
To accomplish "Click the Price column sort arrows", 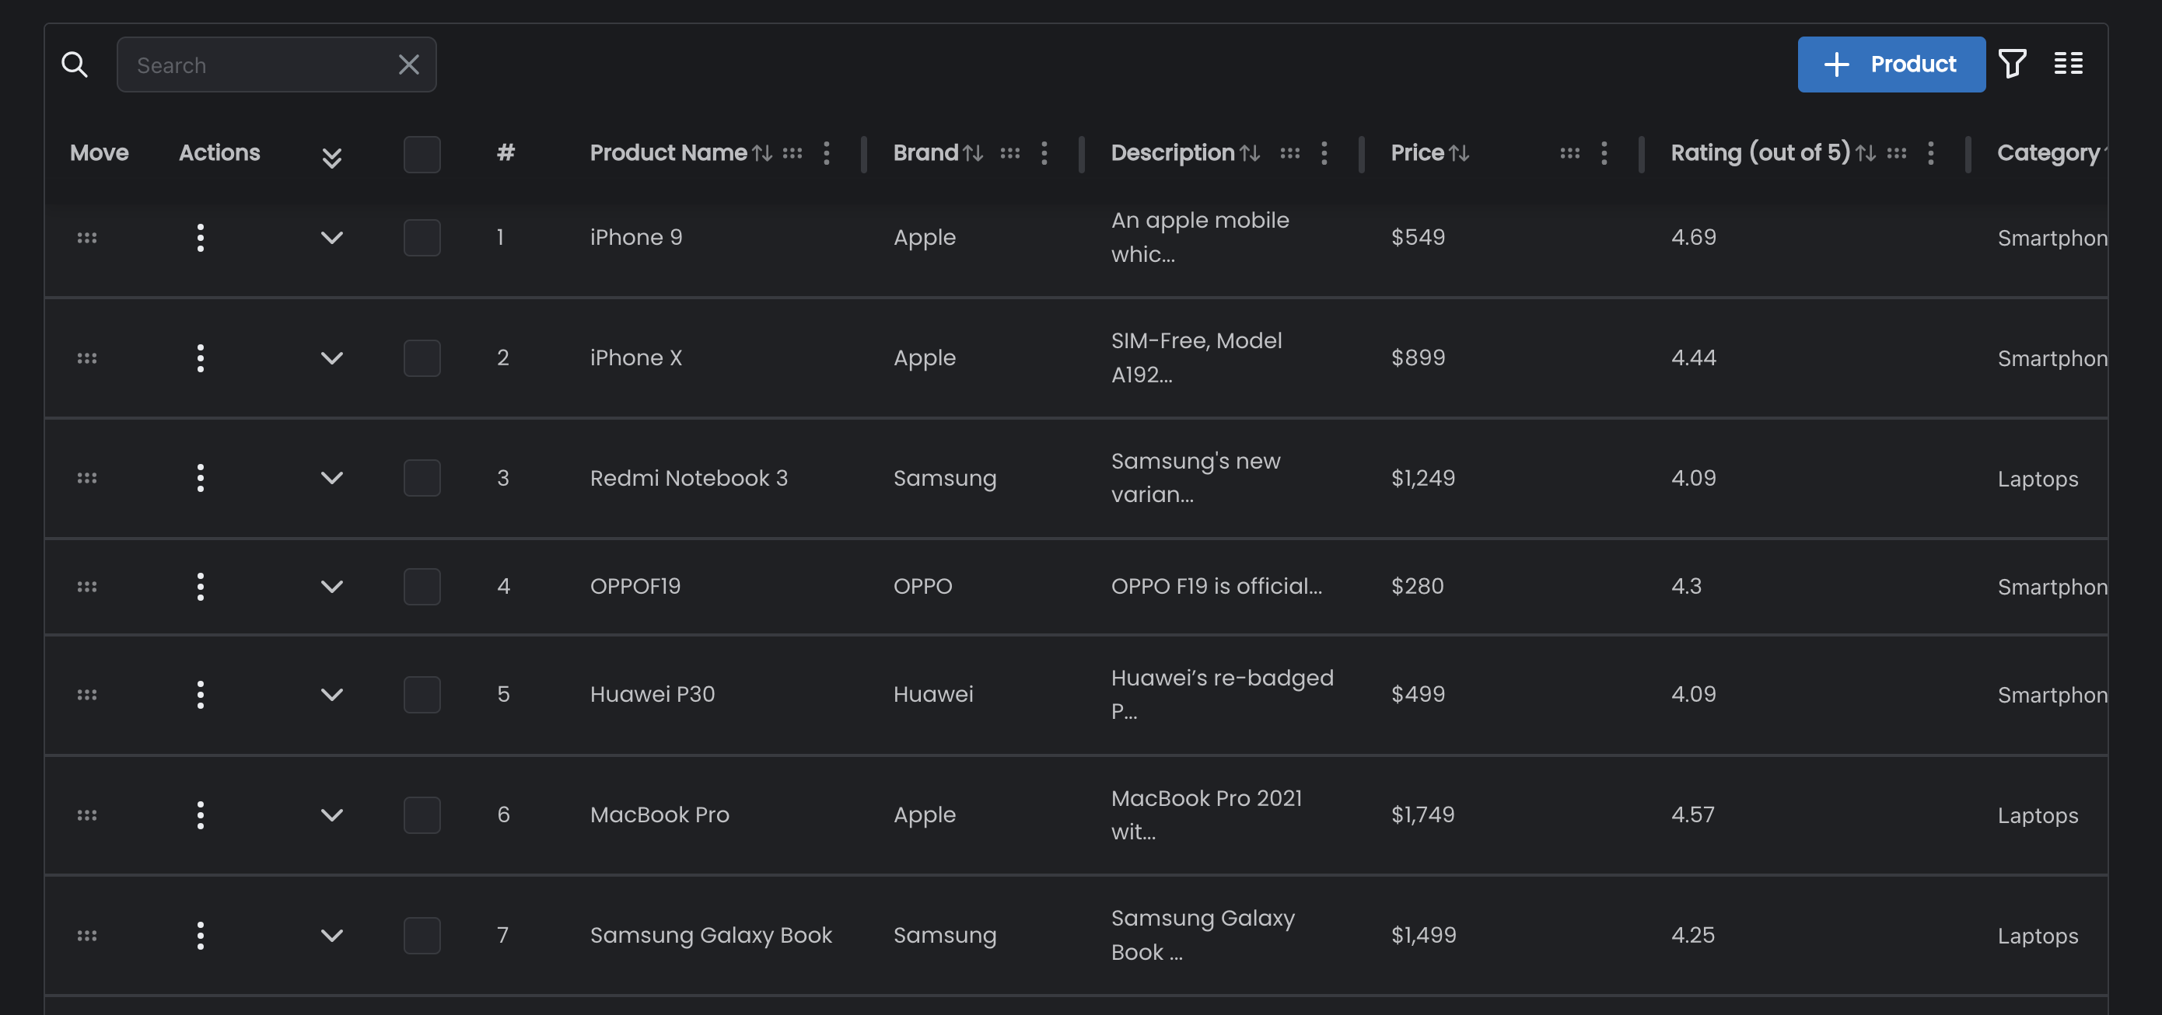I will (1460, 152).
